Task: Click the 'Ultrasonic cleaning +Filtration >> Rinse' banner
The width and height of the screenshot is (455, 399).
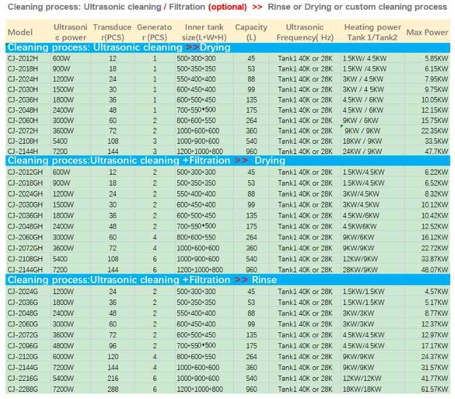Action: pos(227,280)
